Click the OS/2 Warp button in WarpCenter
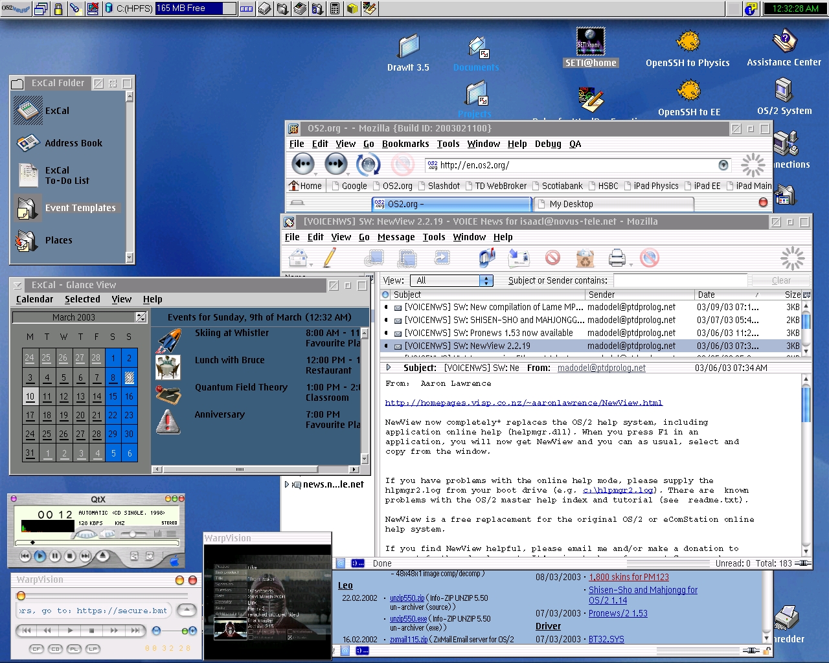Image resolution: width=829 pixels, height=663 pixels. tap(16, 8)
